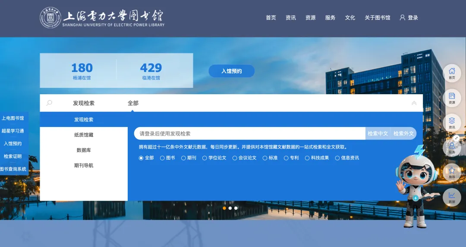
Task: Select the 期刊导航 search tab
Action: click(x=84, y=166)
